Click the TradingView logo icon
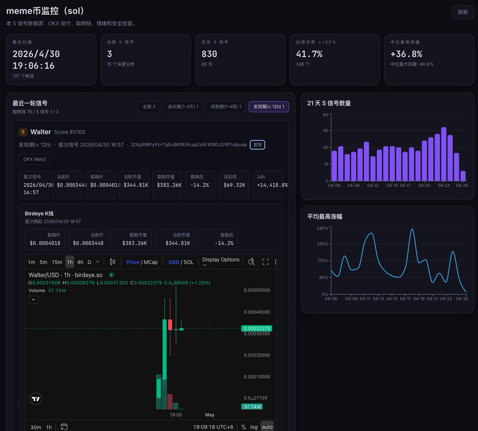The width and height of the screenshot is (478, 431). (x=36, y=399)
